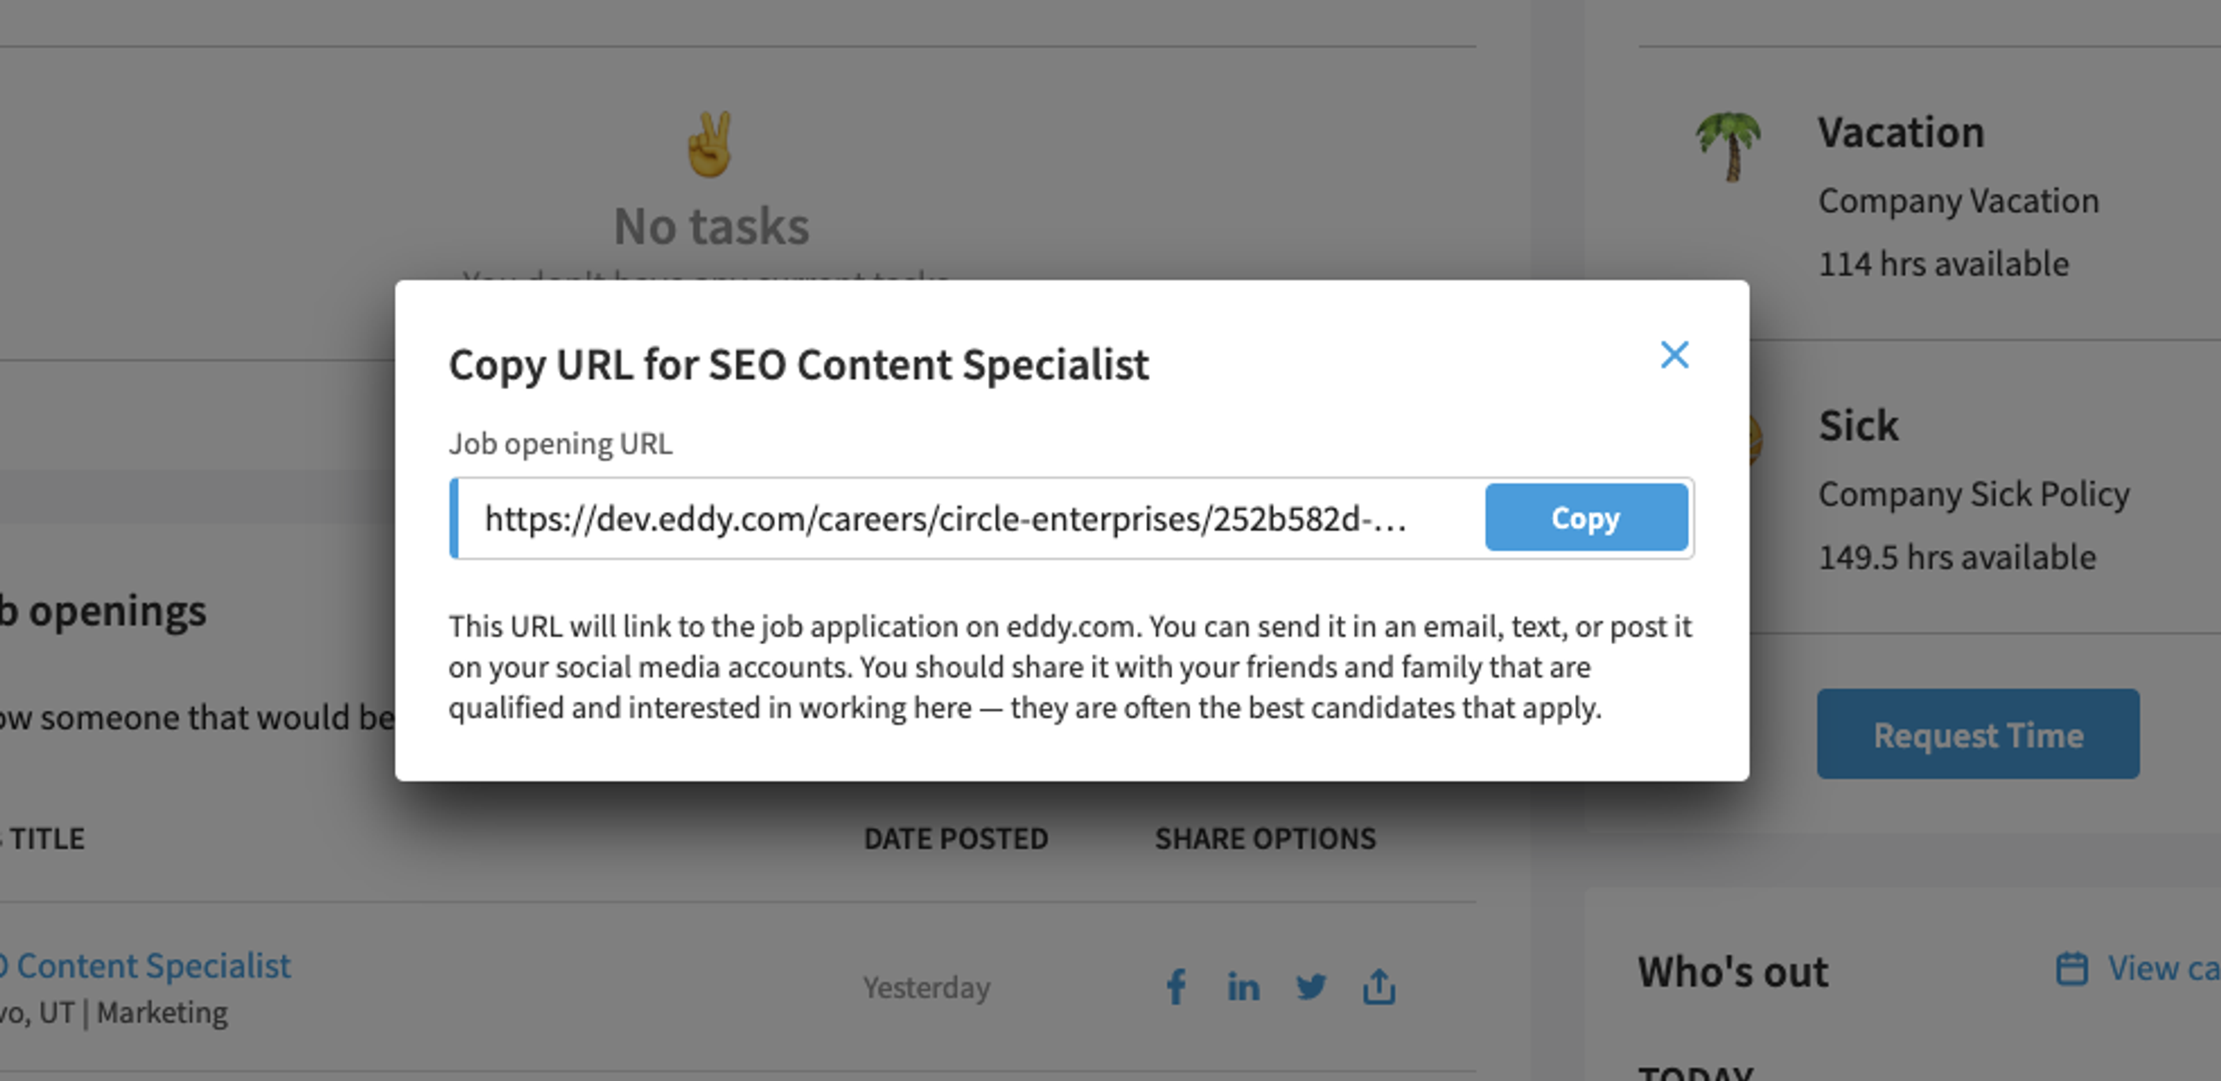Click the Copy button for the job URL
Image resolution: width=2221 pixels, height=1081 pixels.
point(1585,517)
